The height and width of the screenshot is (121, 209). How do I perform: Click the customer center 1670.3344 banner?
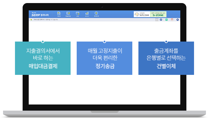pos(142,14)
